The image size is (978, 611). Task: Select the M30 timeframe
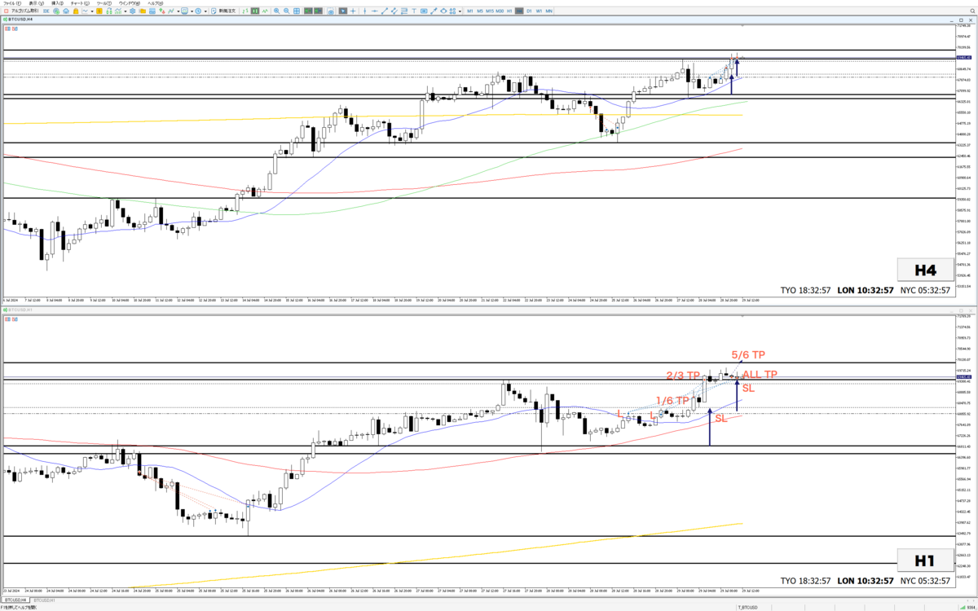[500, 11]
